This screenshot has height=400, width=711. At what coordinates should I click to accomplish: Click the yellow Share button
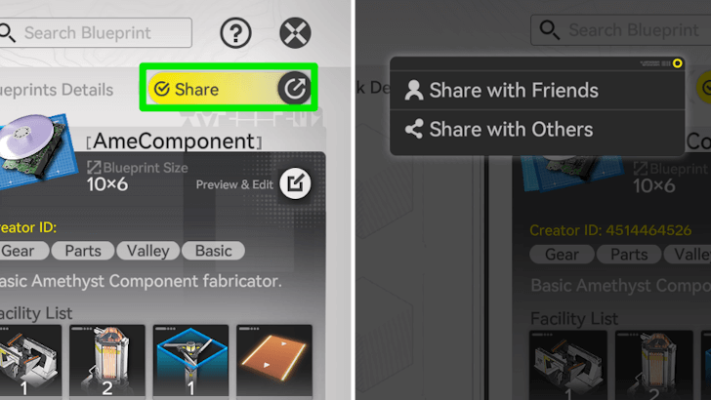point(230,89)
